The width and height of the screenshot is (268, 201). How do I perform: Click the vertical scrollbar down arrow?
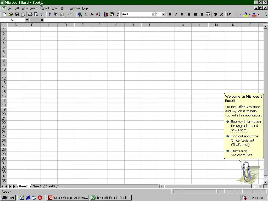tap(265, 182)
